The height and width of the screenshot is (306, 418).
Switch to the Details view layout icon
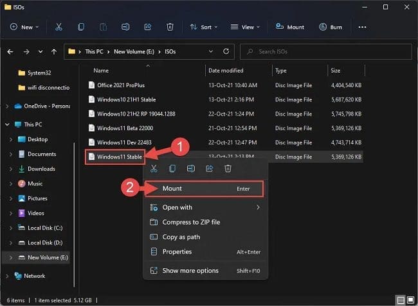pos(401,300)
